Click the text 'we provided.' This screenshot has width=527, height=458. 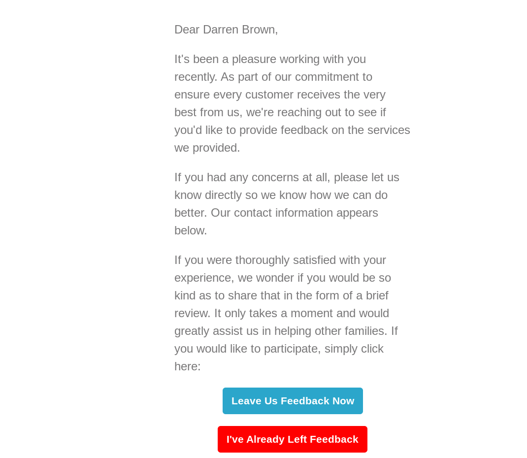pyautogui.click(x=207, y=148)
